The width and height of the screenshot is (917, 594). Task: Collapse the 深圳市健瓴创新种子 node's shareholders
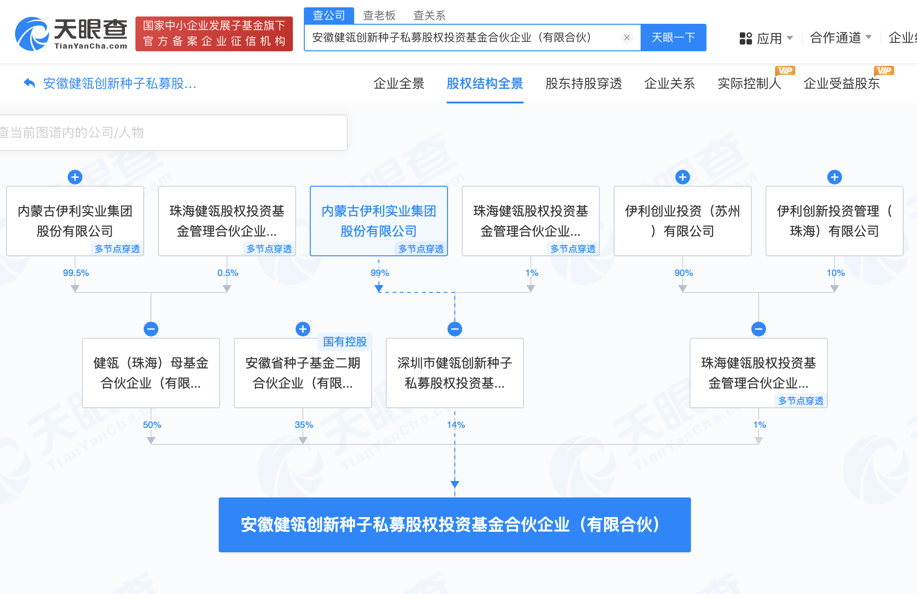(x=455, y=329)
